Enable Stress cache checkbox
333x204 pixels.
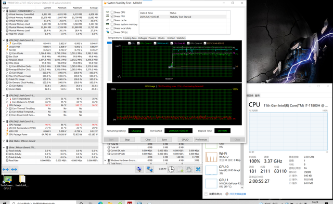pos(112,20)
